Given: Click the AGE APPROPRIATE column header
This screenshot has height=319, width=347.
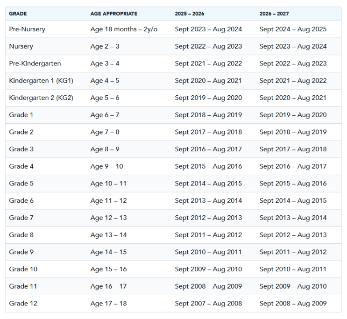Looking at the screenshot, I should pyautogui.click(x=114, y=14).
